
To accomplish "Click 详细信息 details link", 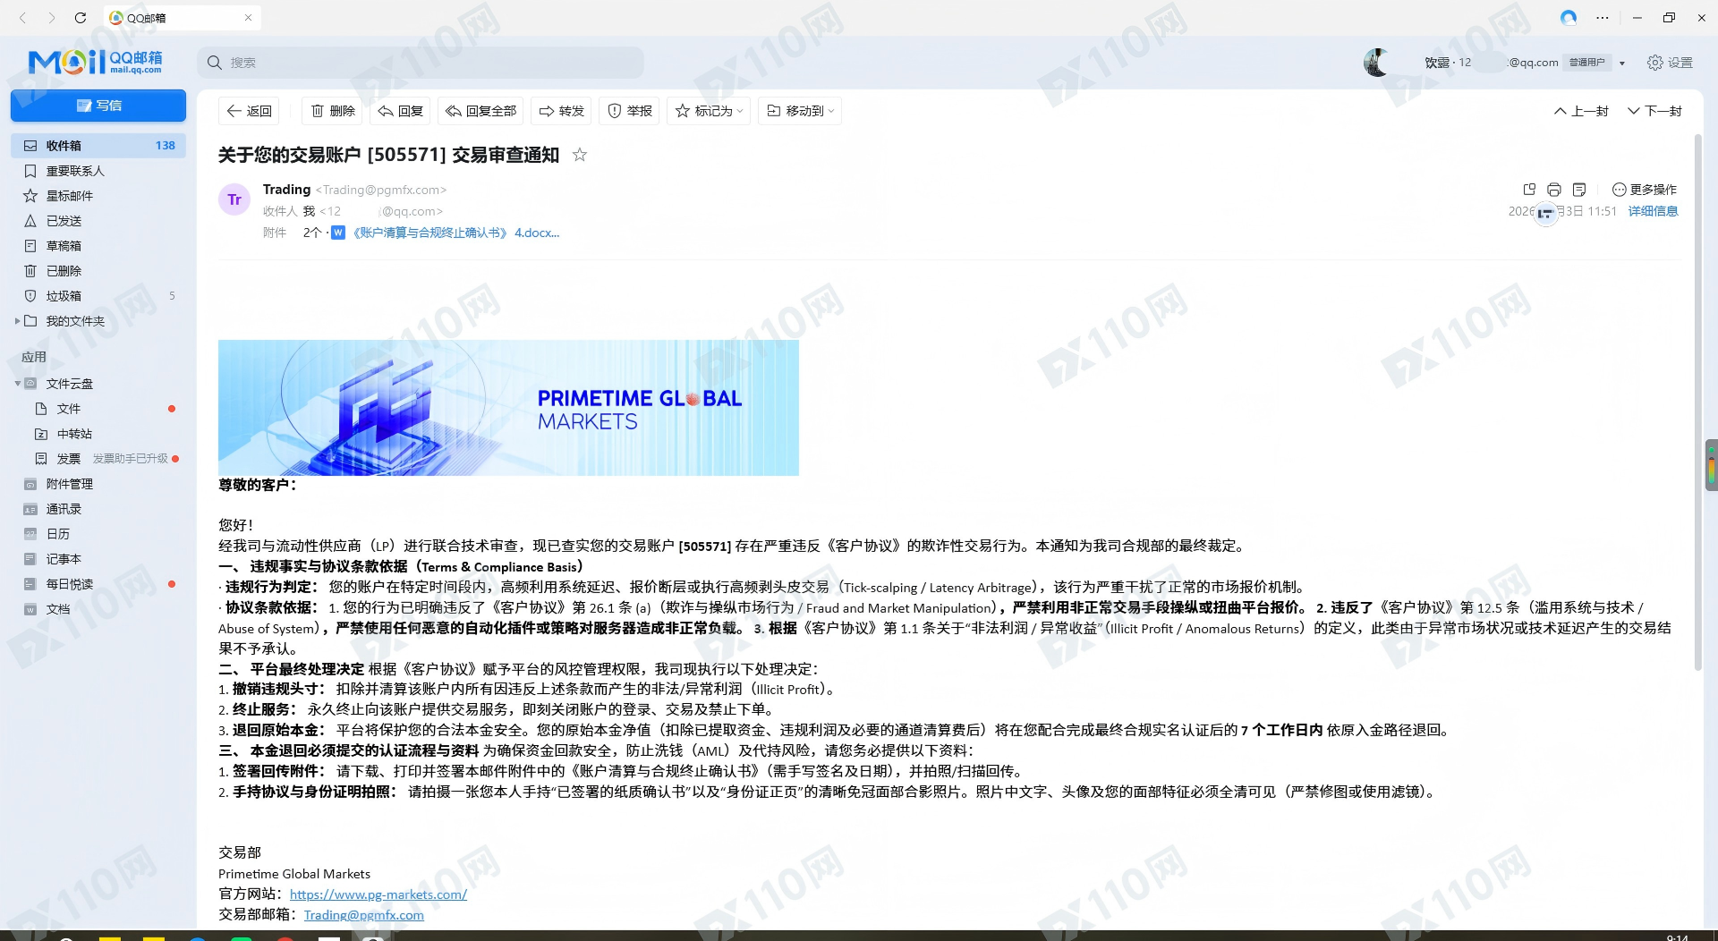I will pyautogui.click(x=1653, y=211).
